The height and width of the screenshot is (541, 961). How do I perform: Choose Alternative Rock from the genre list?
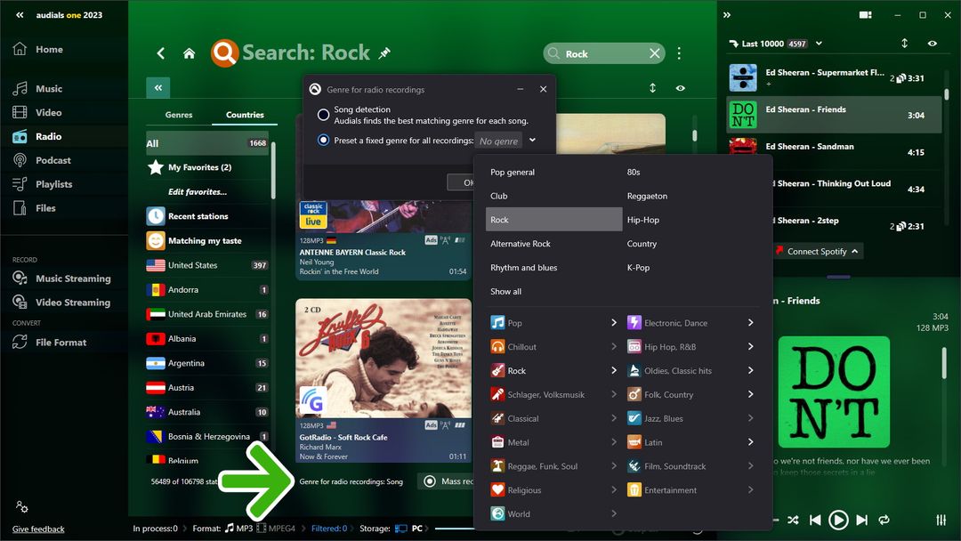(521, 244)
